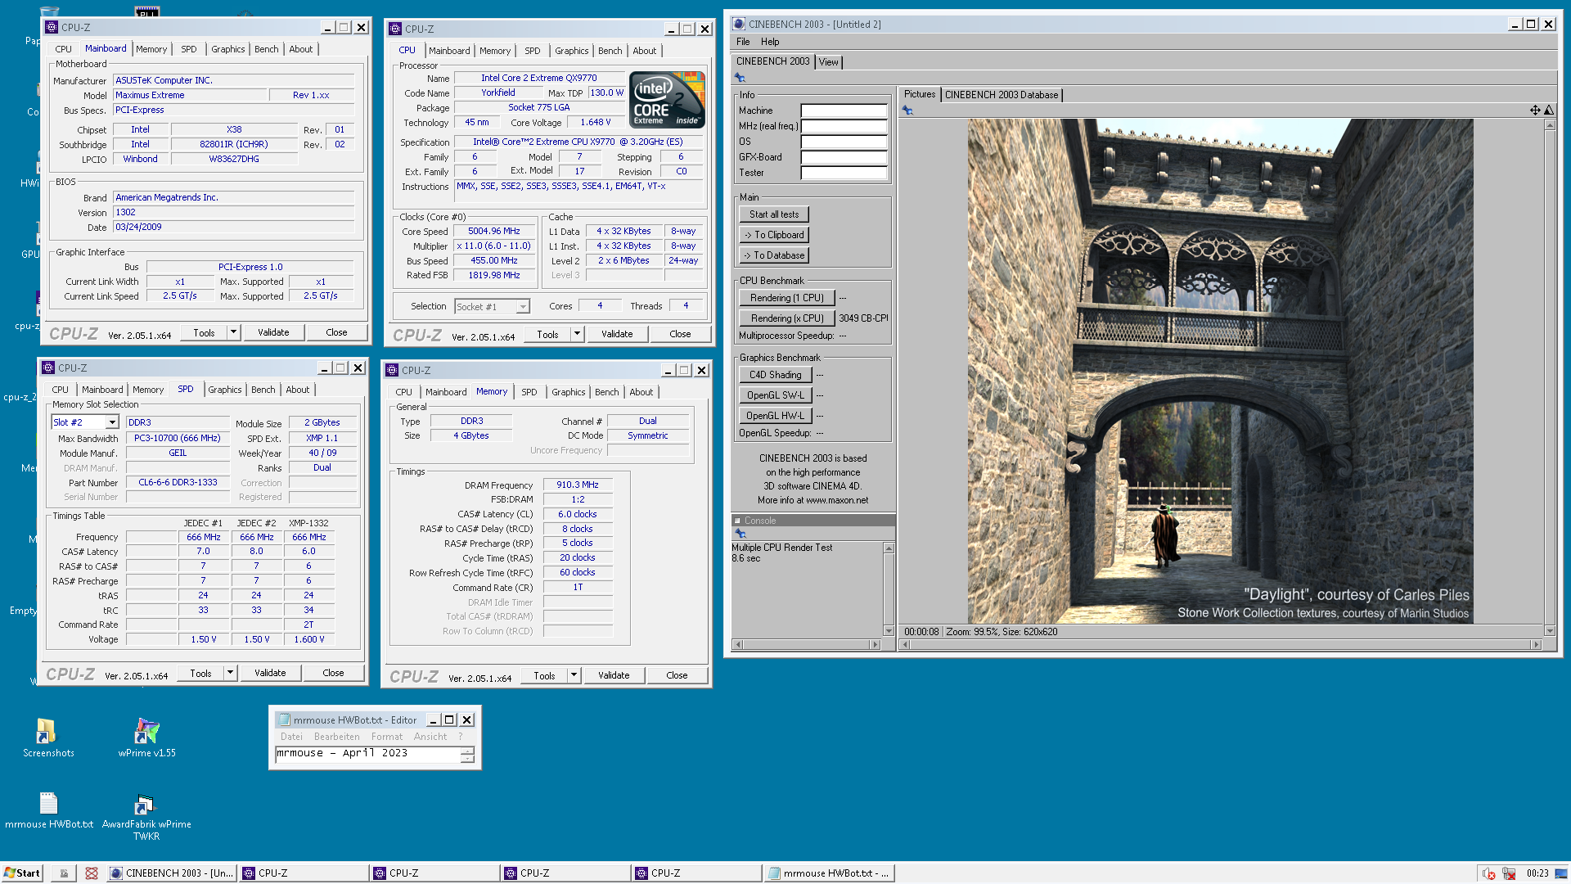Click the pin icon under the Pictures tab

(907, 110)
